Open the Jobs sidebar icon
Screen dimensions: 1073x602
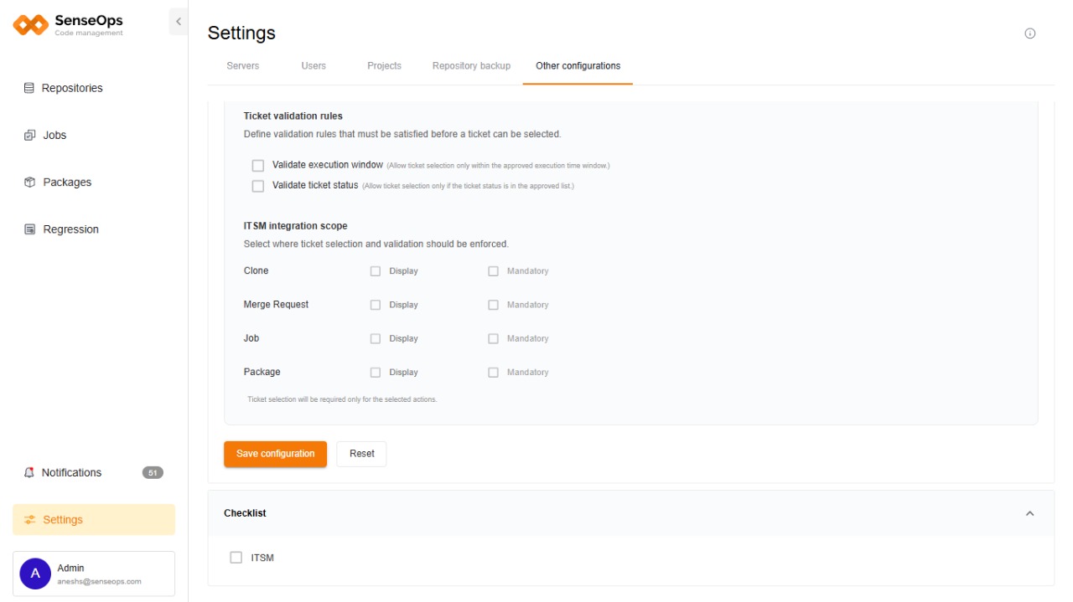(29, 135)
